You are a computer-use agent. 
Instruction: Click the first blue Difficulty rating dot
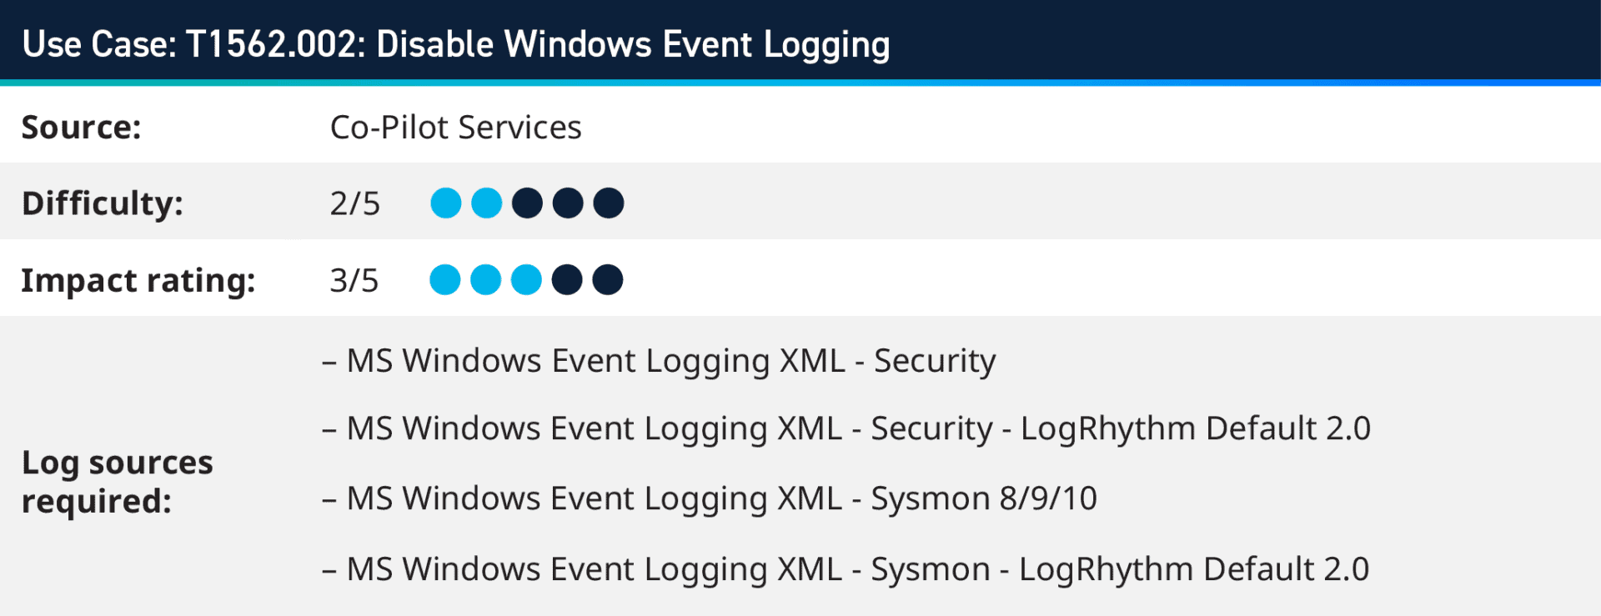click(446, 203)
